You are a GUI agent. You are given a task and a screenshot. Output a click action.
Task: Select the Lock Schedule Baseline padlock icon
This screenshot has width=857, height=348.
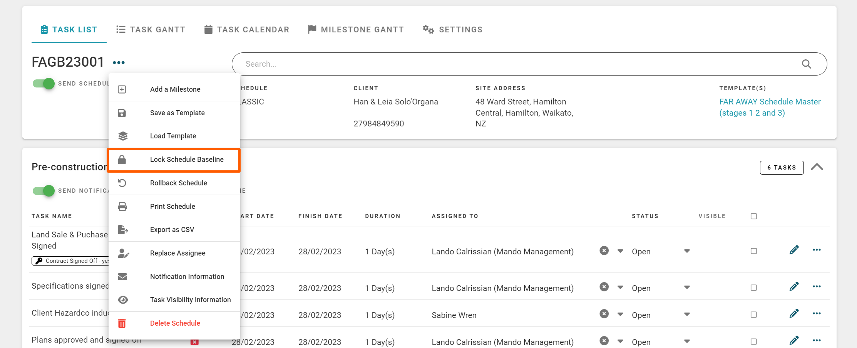point(122,159)
